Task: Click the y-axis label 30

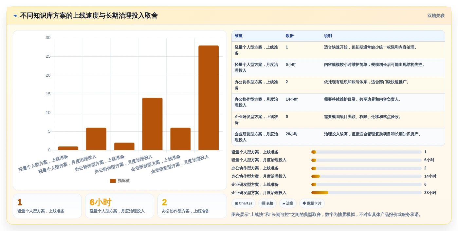Action: tap(48, 38)
